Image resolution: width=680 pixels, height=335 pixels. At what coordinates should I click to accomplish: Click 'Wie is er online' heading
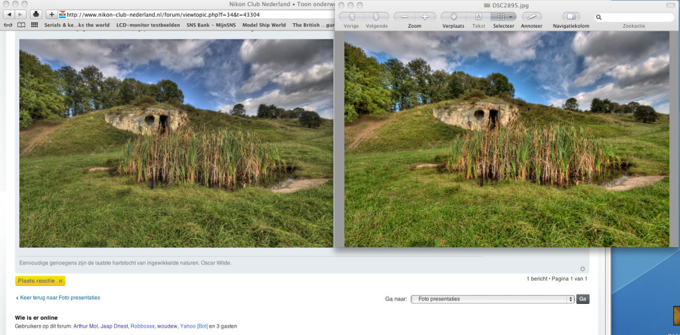point(36,318)
